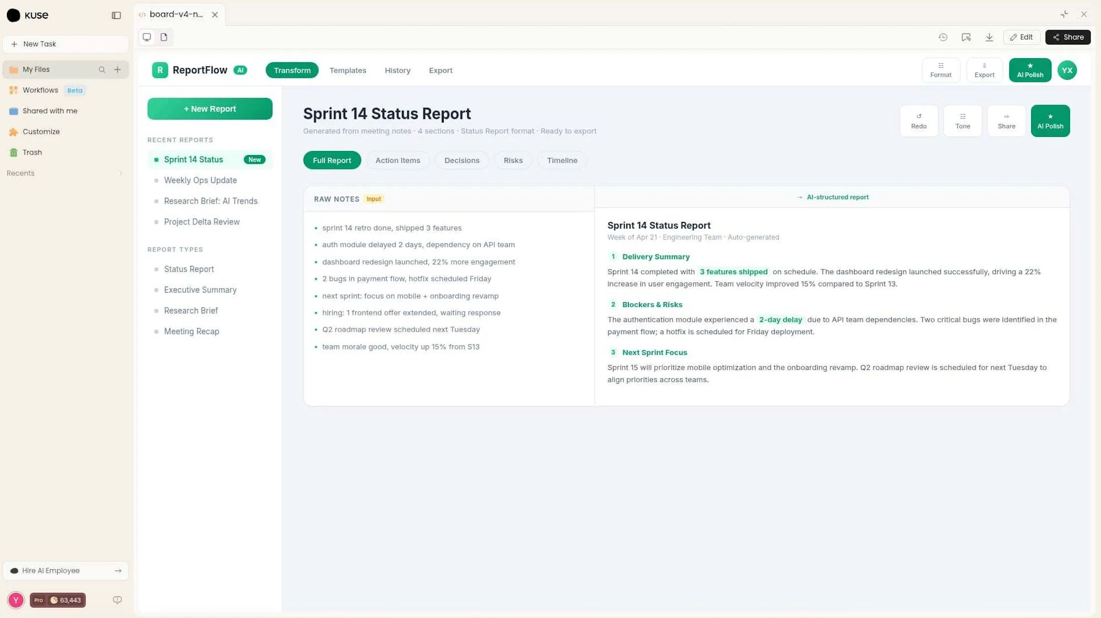Click AI Polish beside report title
The width and height of the screenshot is (1101, 618).
pos(1050,121)
